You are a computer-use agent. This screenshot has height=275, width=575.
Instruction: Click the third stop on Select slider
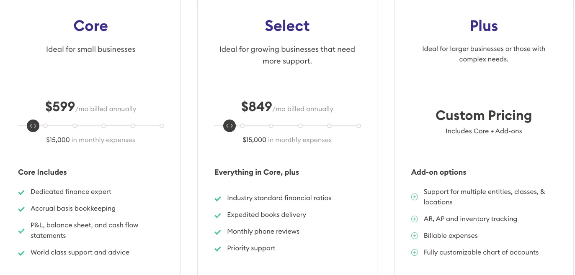point(300,126)
